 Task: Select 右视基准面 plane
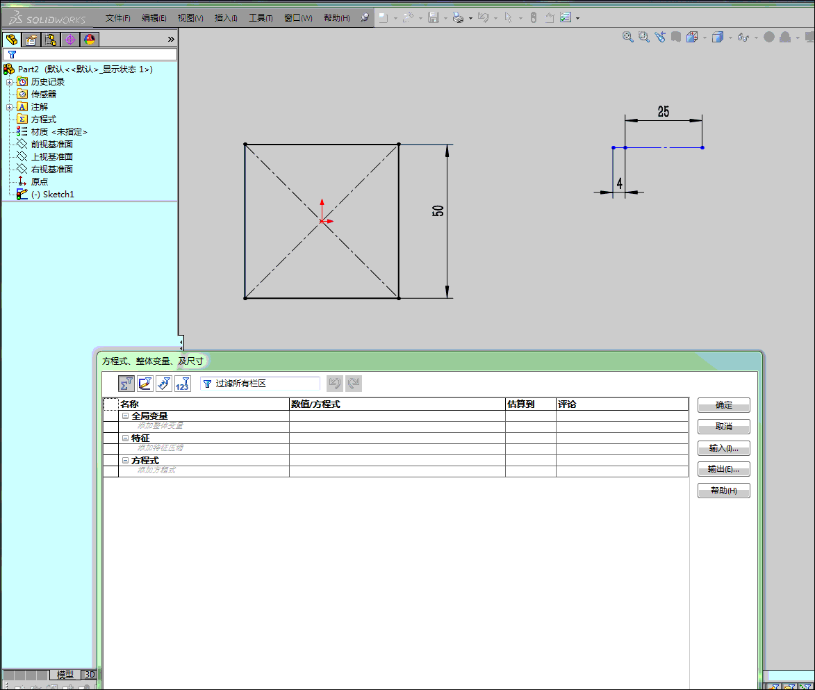(44, 169)
